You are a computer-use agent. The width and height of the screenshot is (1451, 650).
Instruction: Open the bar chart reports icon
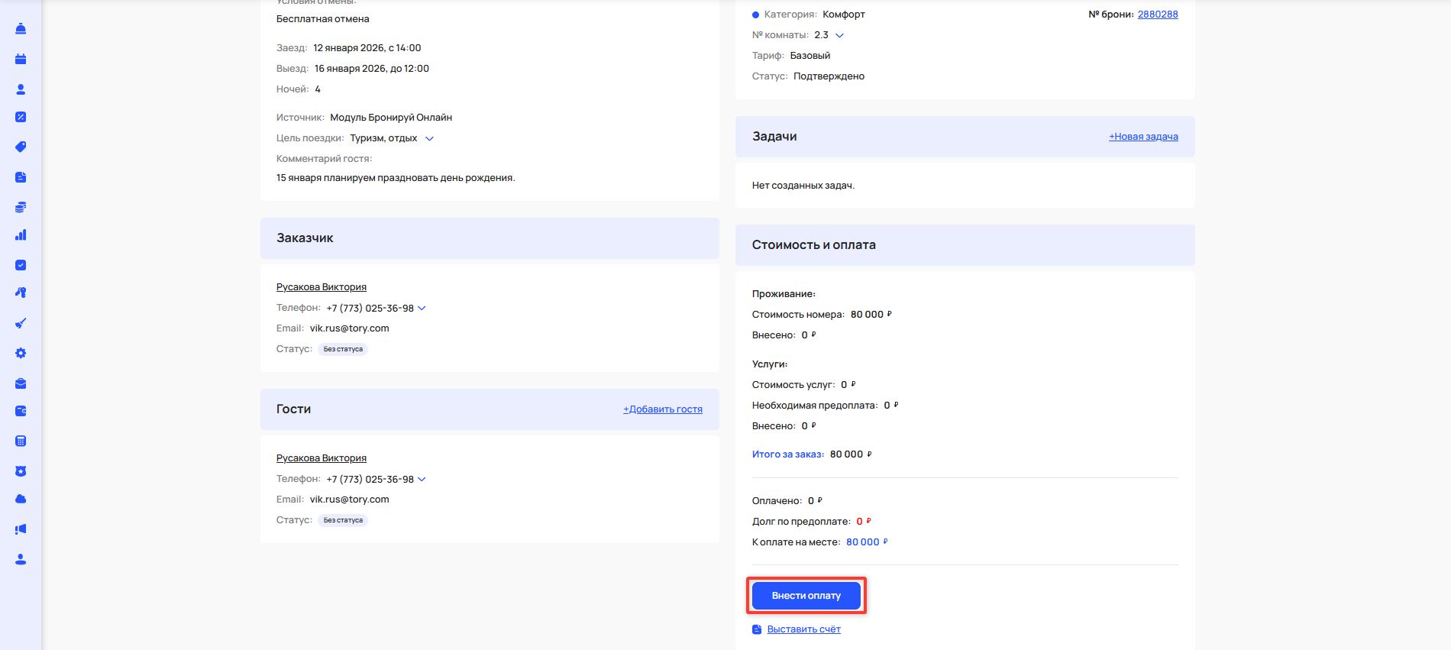(21, 235)
